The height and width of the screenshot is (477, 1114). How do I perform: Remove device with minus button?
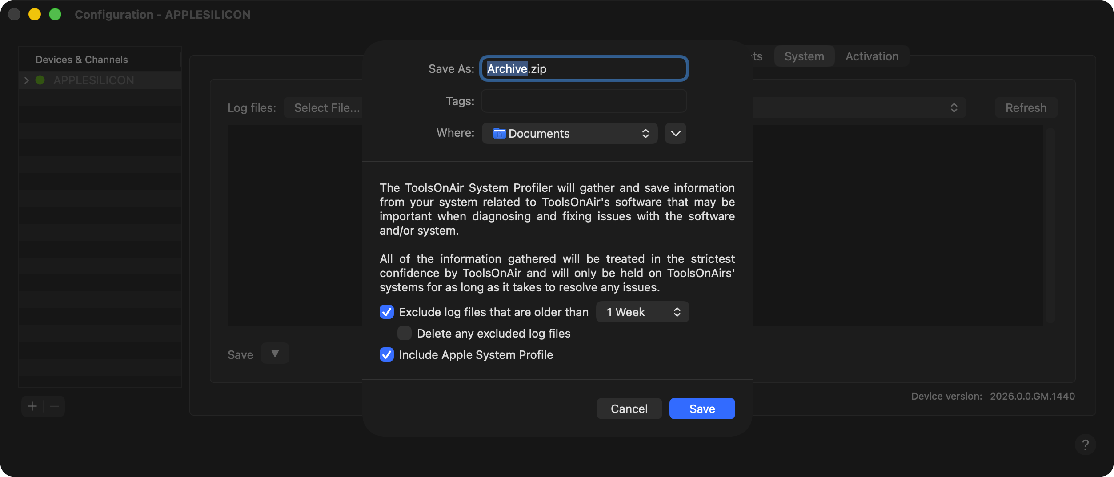pos(54,406)
